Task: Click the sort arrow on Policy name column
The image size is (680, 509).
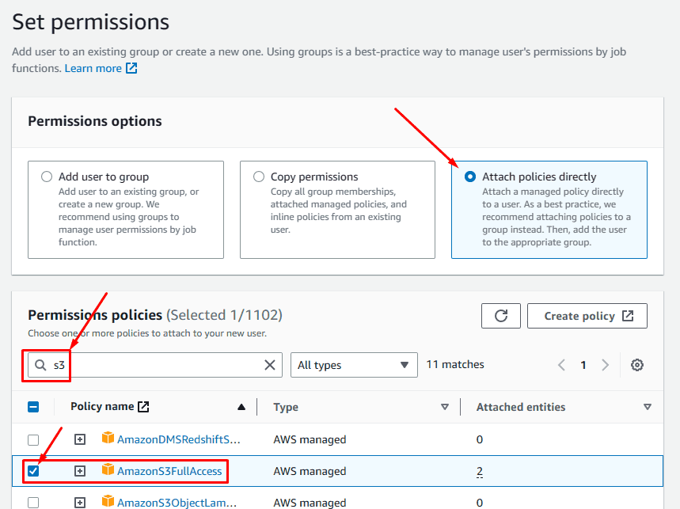Action: (x=241, y=406)
